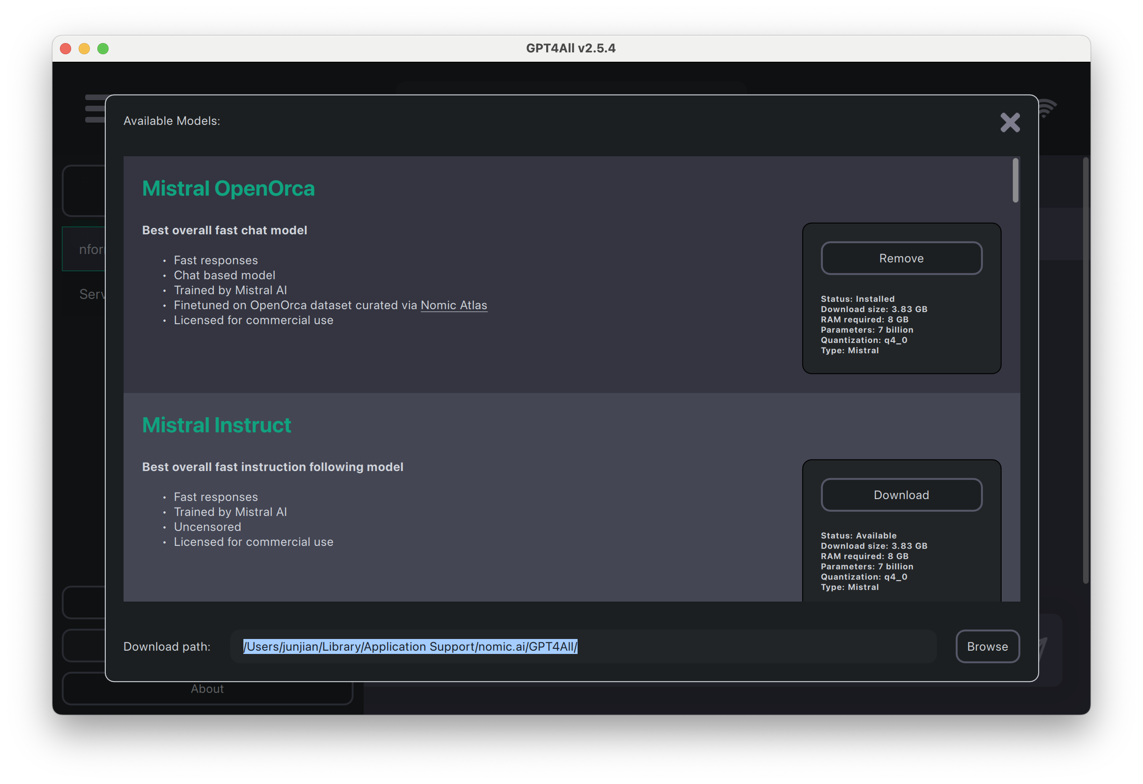Screen dimensions: 1143x784
Task: Select the highlighted chat item in sidebar
Action: [x=84, y=249]
